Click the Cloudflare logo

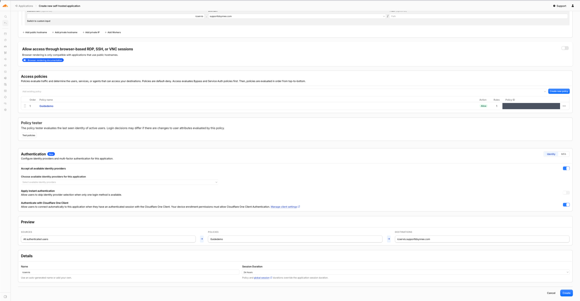(5, 6)
